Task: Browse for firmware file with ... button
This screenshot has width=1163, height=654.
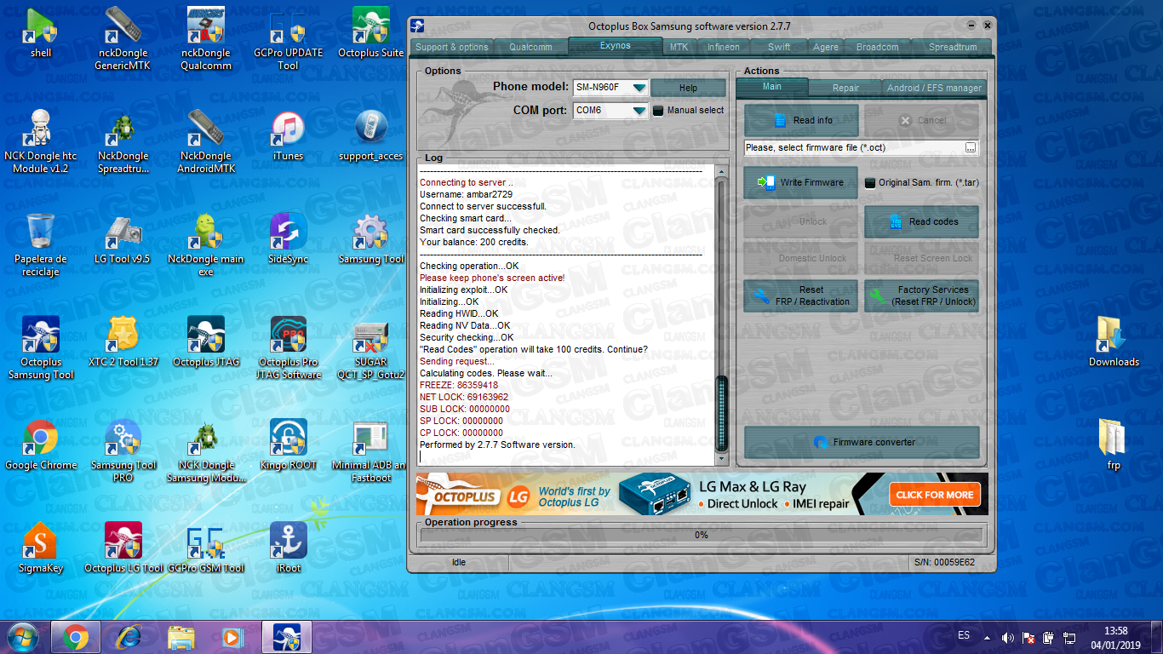Action: pyautogui.click(x=971, y=148)
